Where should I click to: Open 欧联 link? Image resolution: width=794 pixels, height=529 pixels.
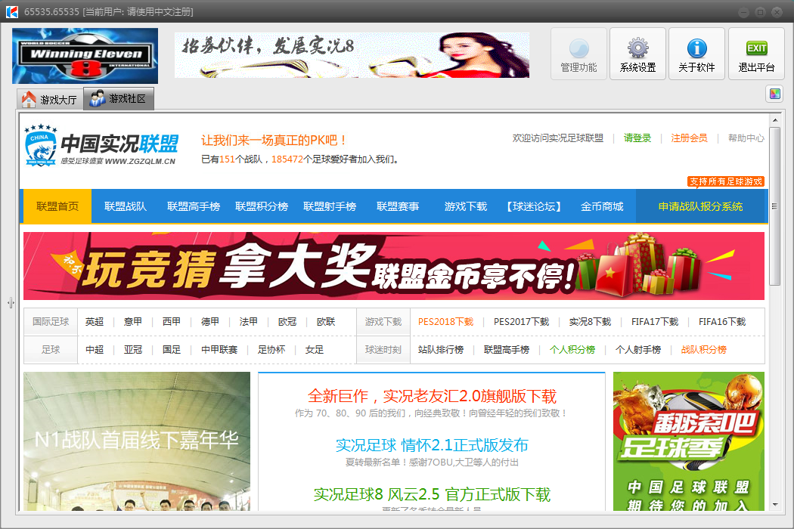tap(326, 322)
